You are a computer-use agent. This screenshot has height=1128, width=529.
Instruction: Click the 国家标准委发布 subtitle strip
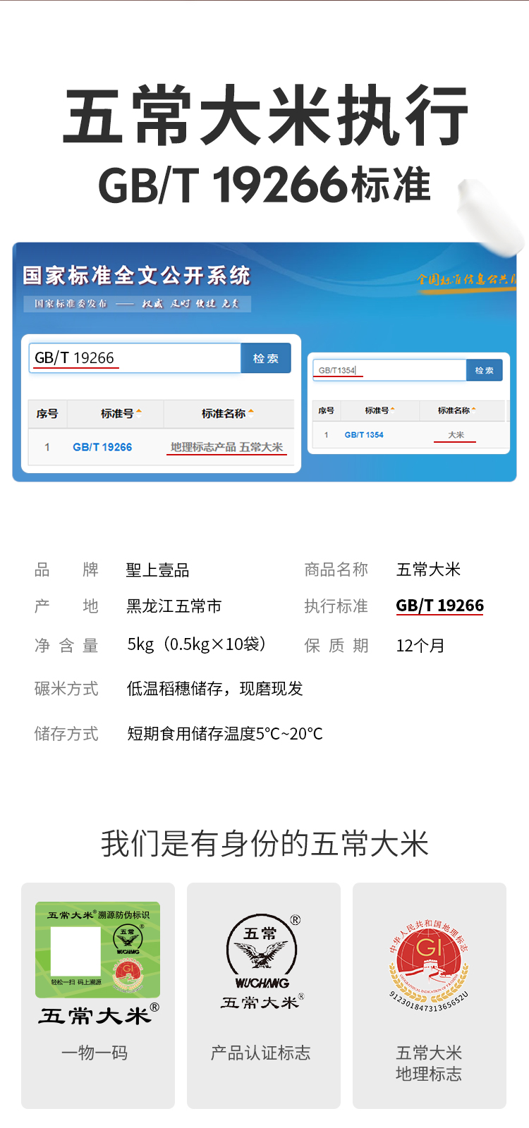click(x=137, y=303)
